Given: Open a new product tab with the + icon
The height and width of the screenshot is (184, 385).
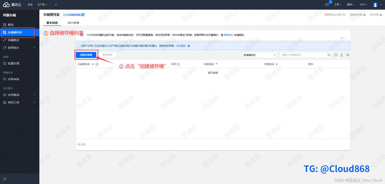Looking at the screenshot, I should tap(56, 5).
